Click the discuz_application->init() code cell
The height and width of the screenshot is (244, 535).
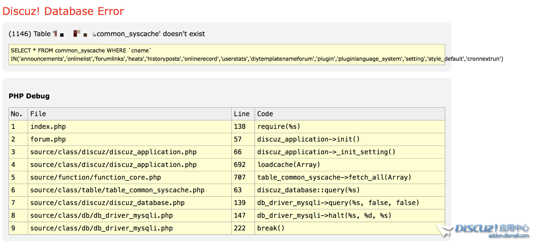[350, 139]
